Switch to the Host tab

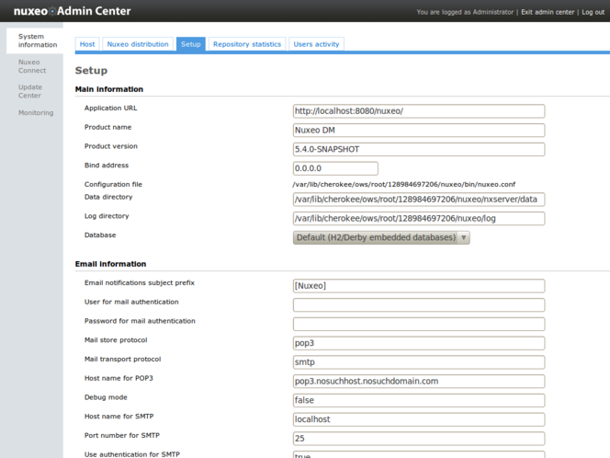point(87,44)
